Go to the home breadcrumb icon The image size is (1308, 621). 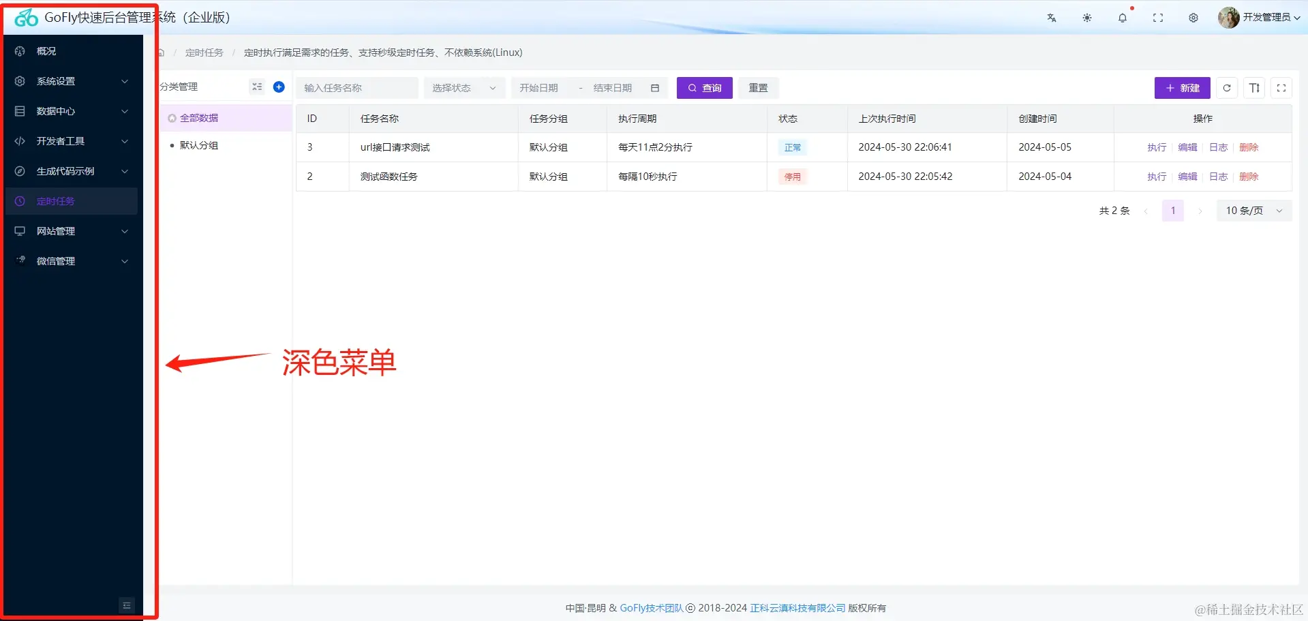pos(162,52)
